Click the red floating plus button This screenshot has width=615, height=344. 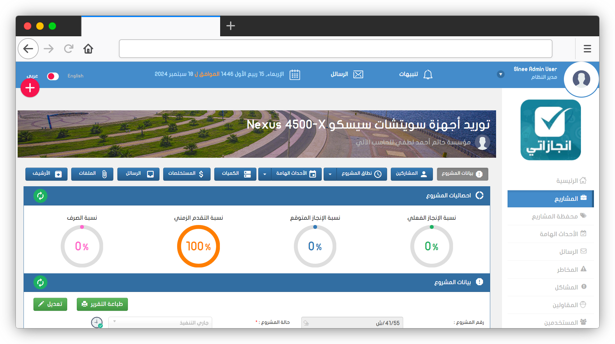[x=30, y=88]
